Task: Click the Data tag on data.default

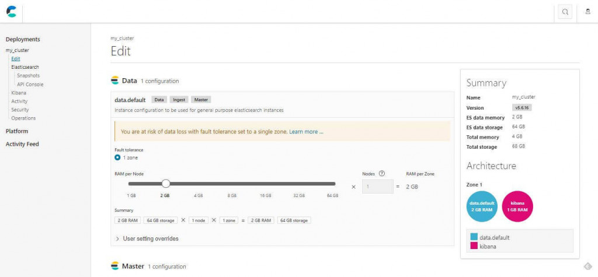Action: click(x=159, y=100)
